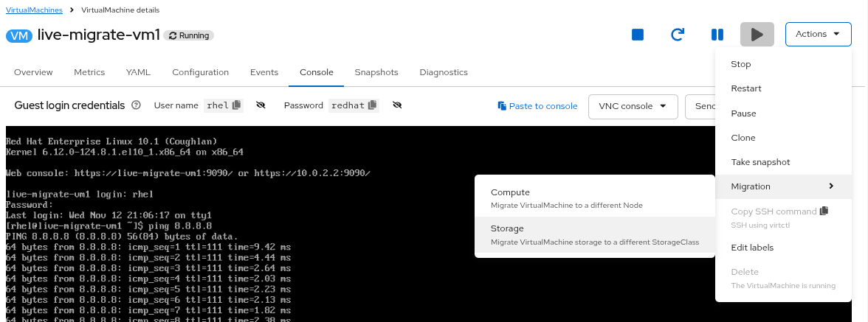The width and height of the screenshot is (868, 322).
Task: Go to VirtualMachines breadcrumb link
Action: pyautogui.click(x=34, y=10)
